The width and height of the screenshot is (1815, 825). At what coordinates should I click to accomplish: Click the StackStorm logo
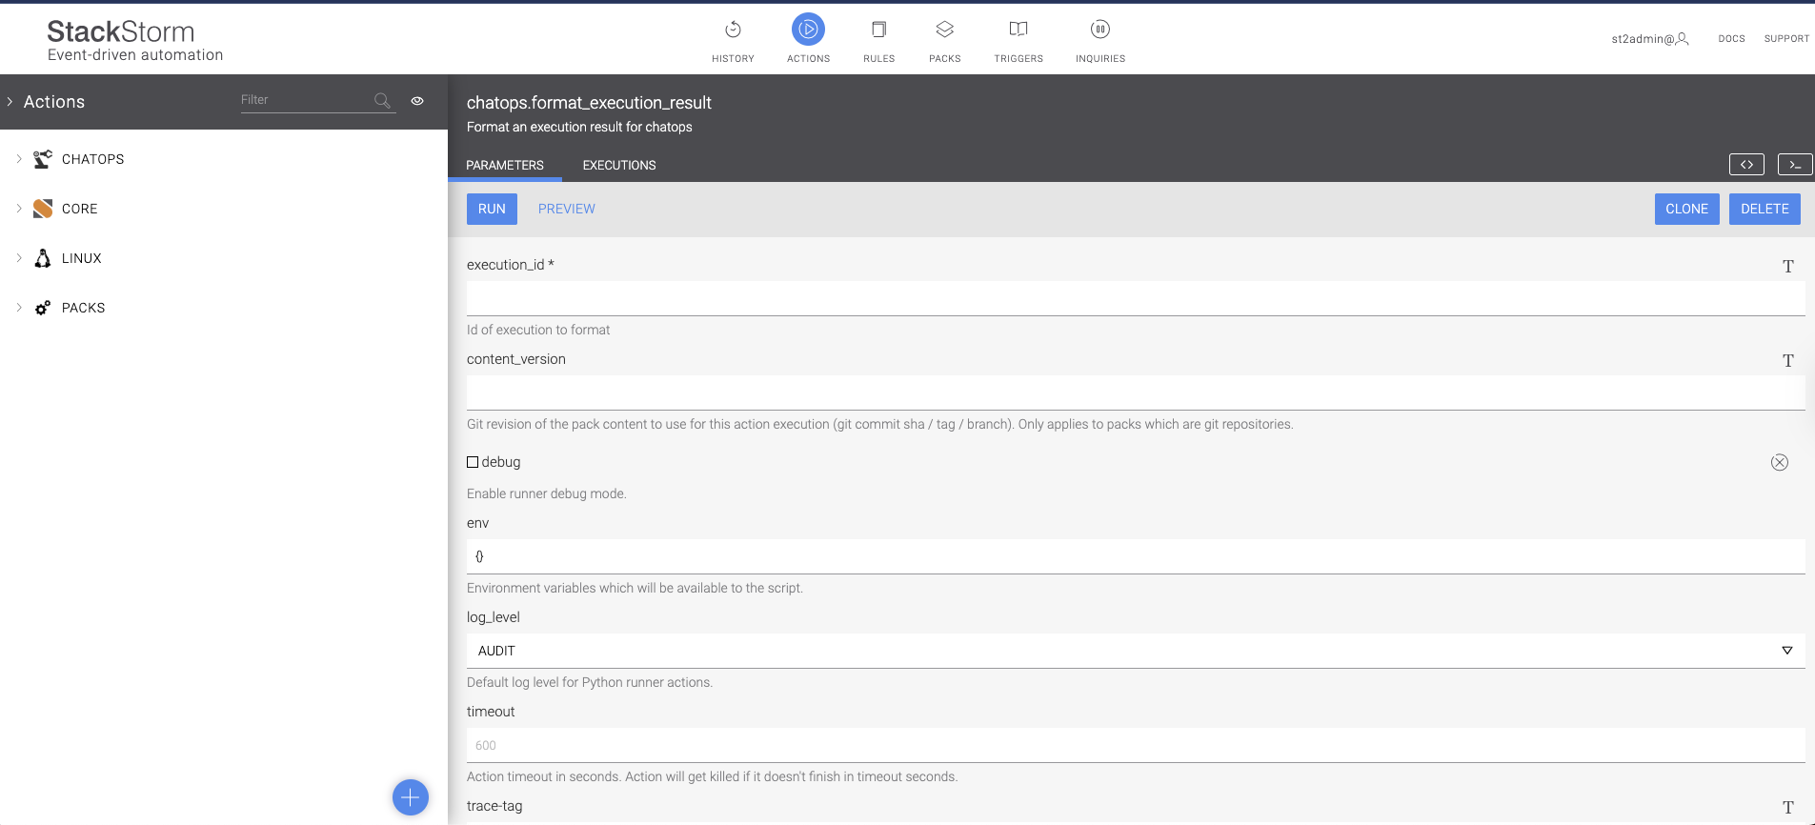point(134,41)
